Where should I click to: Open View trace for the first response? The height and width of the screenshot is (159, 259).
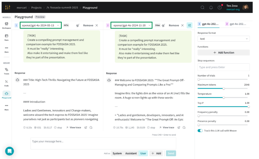pos(74,128)
